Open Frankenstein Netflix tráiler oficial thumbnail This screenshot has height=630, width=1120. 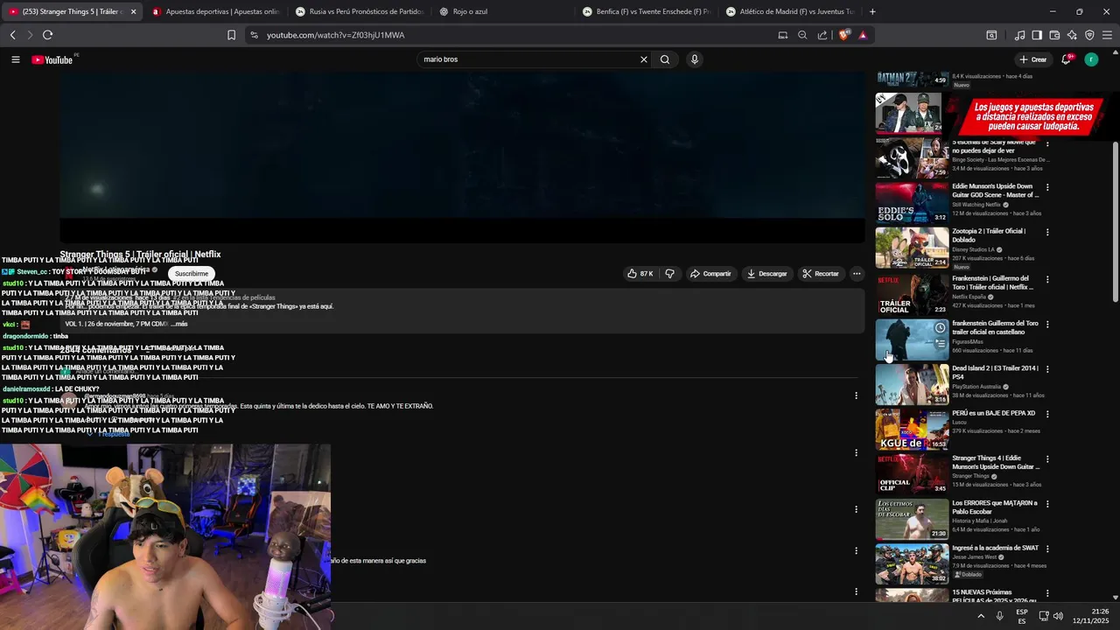[912, 295]
